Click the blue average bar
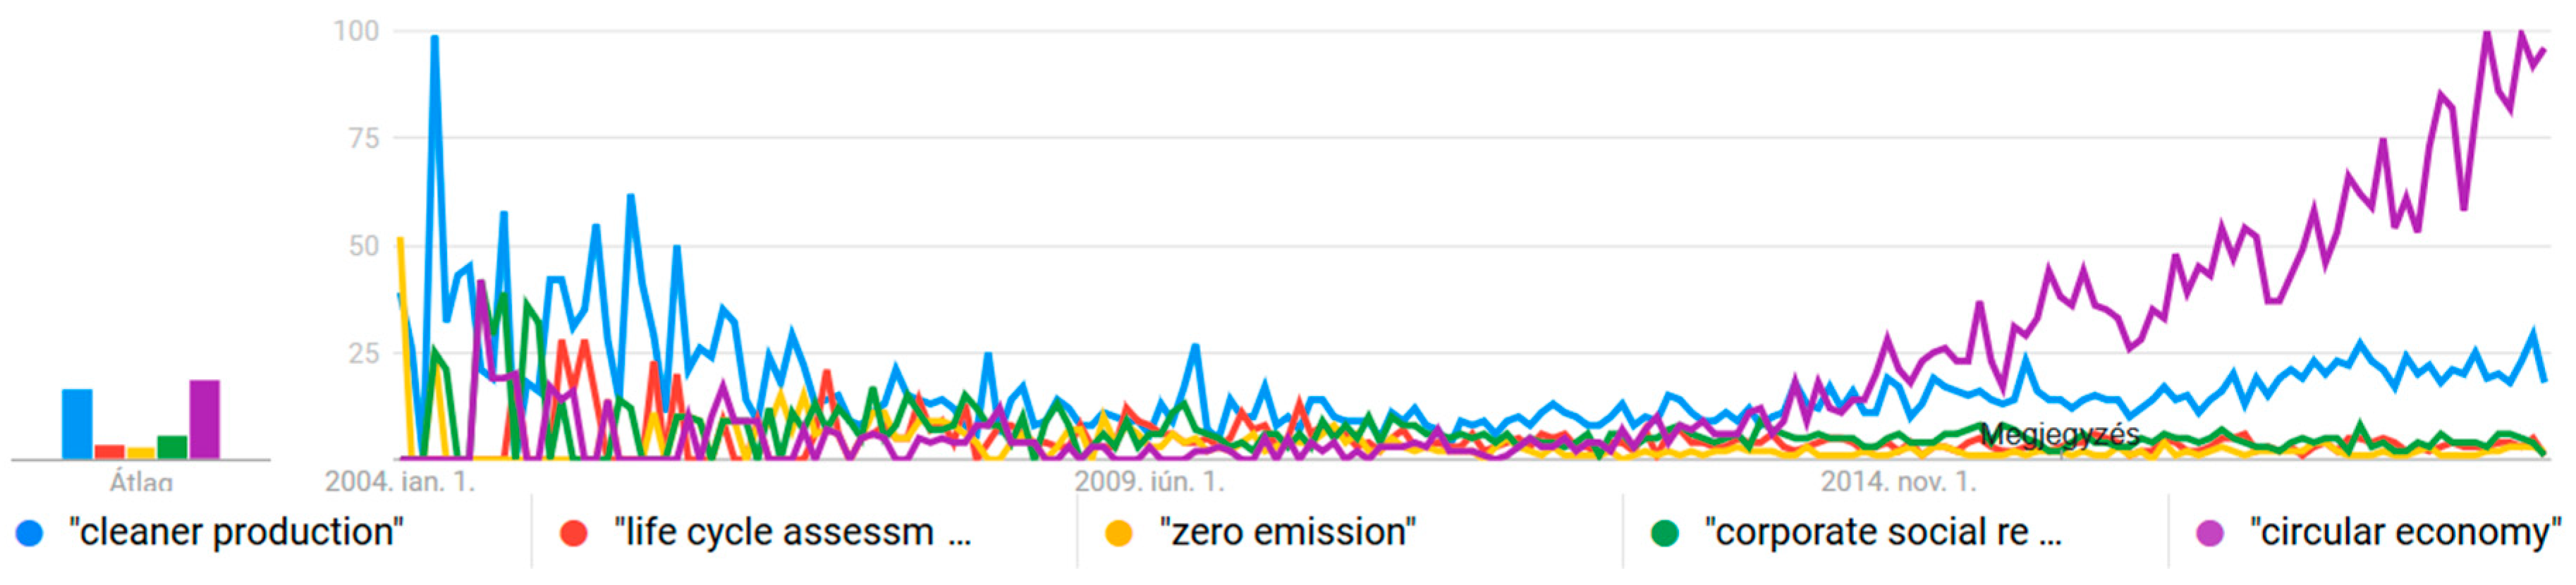This screenshot has width=2576, height=585. coord(77,424)
